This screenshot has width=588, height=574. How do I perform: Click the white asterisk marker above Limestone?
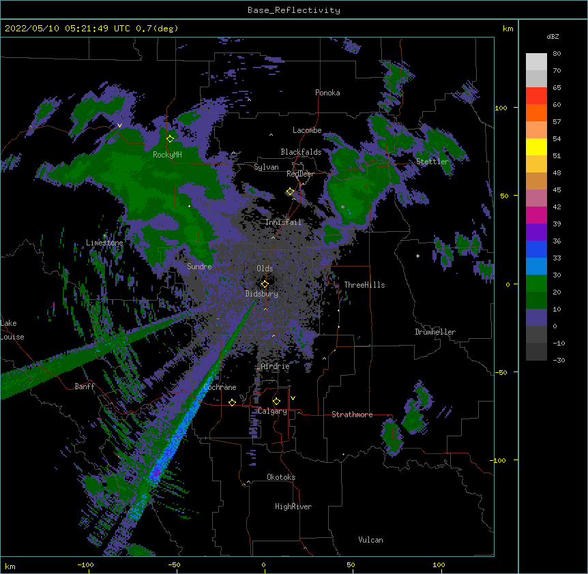[x=104, y=236]
